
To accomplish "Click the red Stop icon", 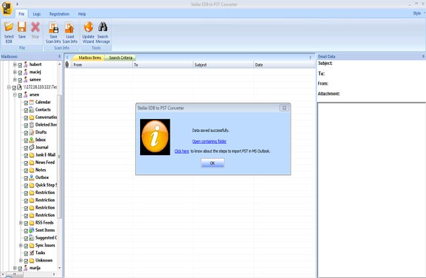I will pos(35,27).
